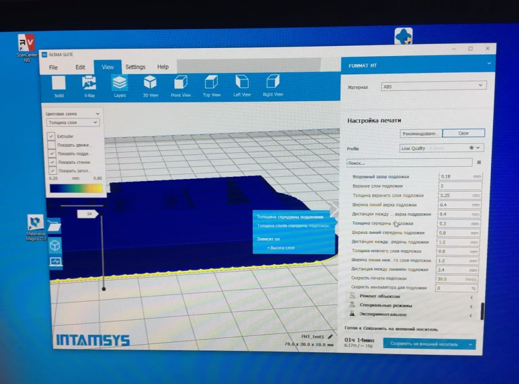Screen dimensions: 519x384
Task: Open the File menu
Action: pyautogui.click(x=53, y=67)
